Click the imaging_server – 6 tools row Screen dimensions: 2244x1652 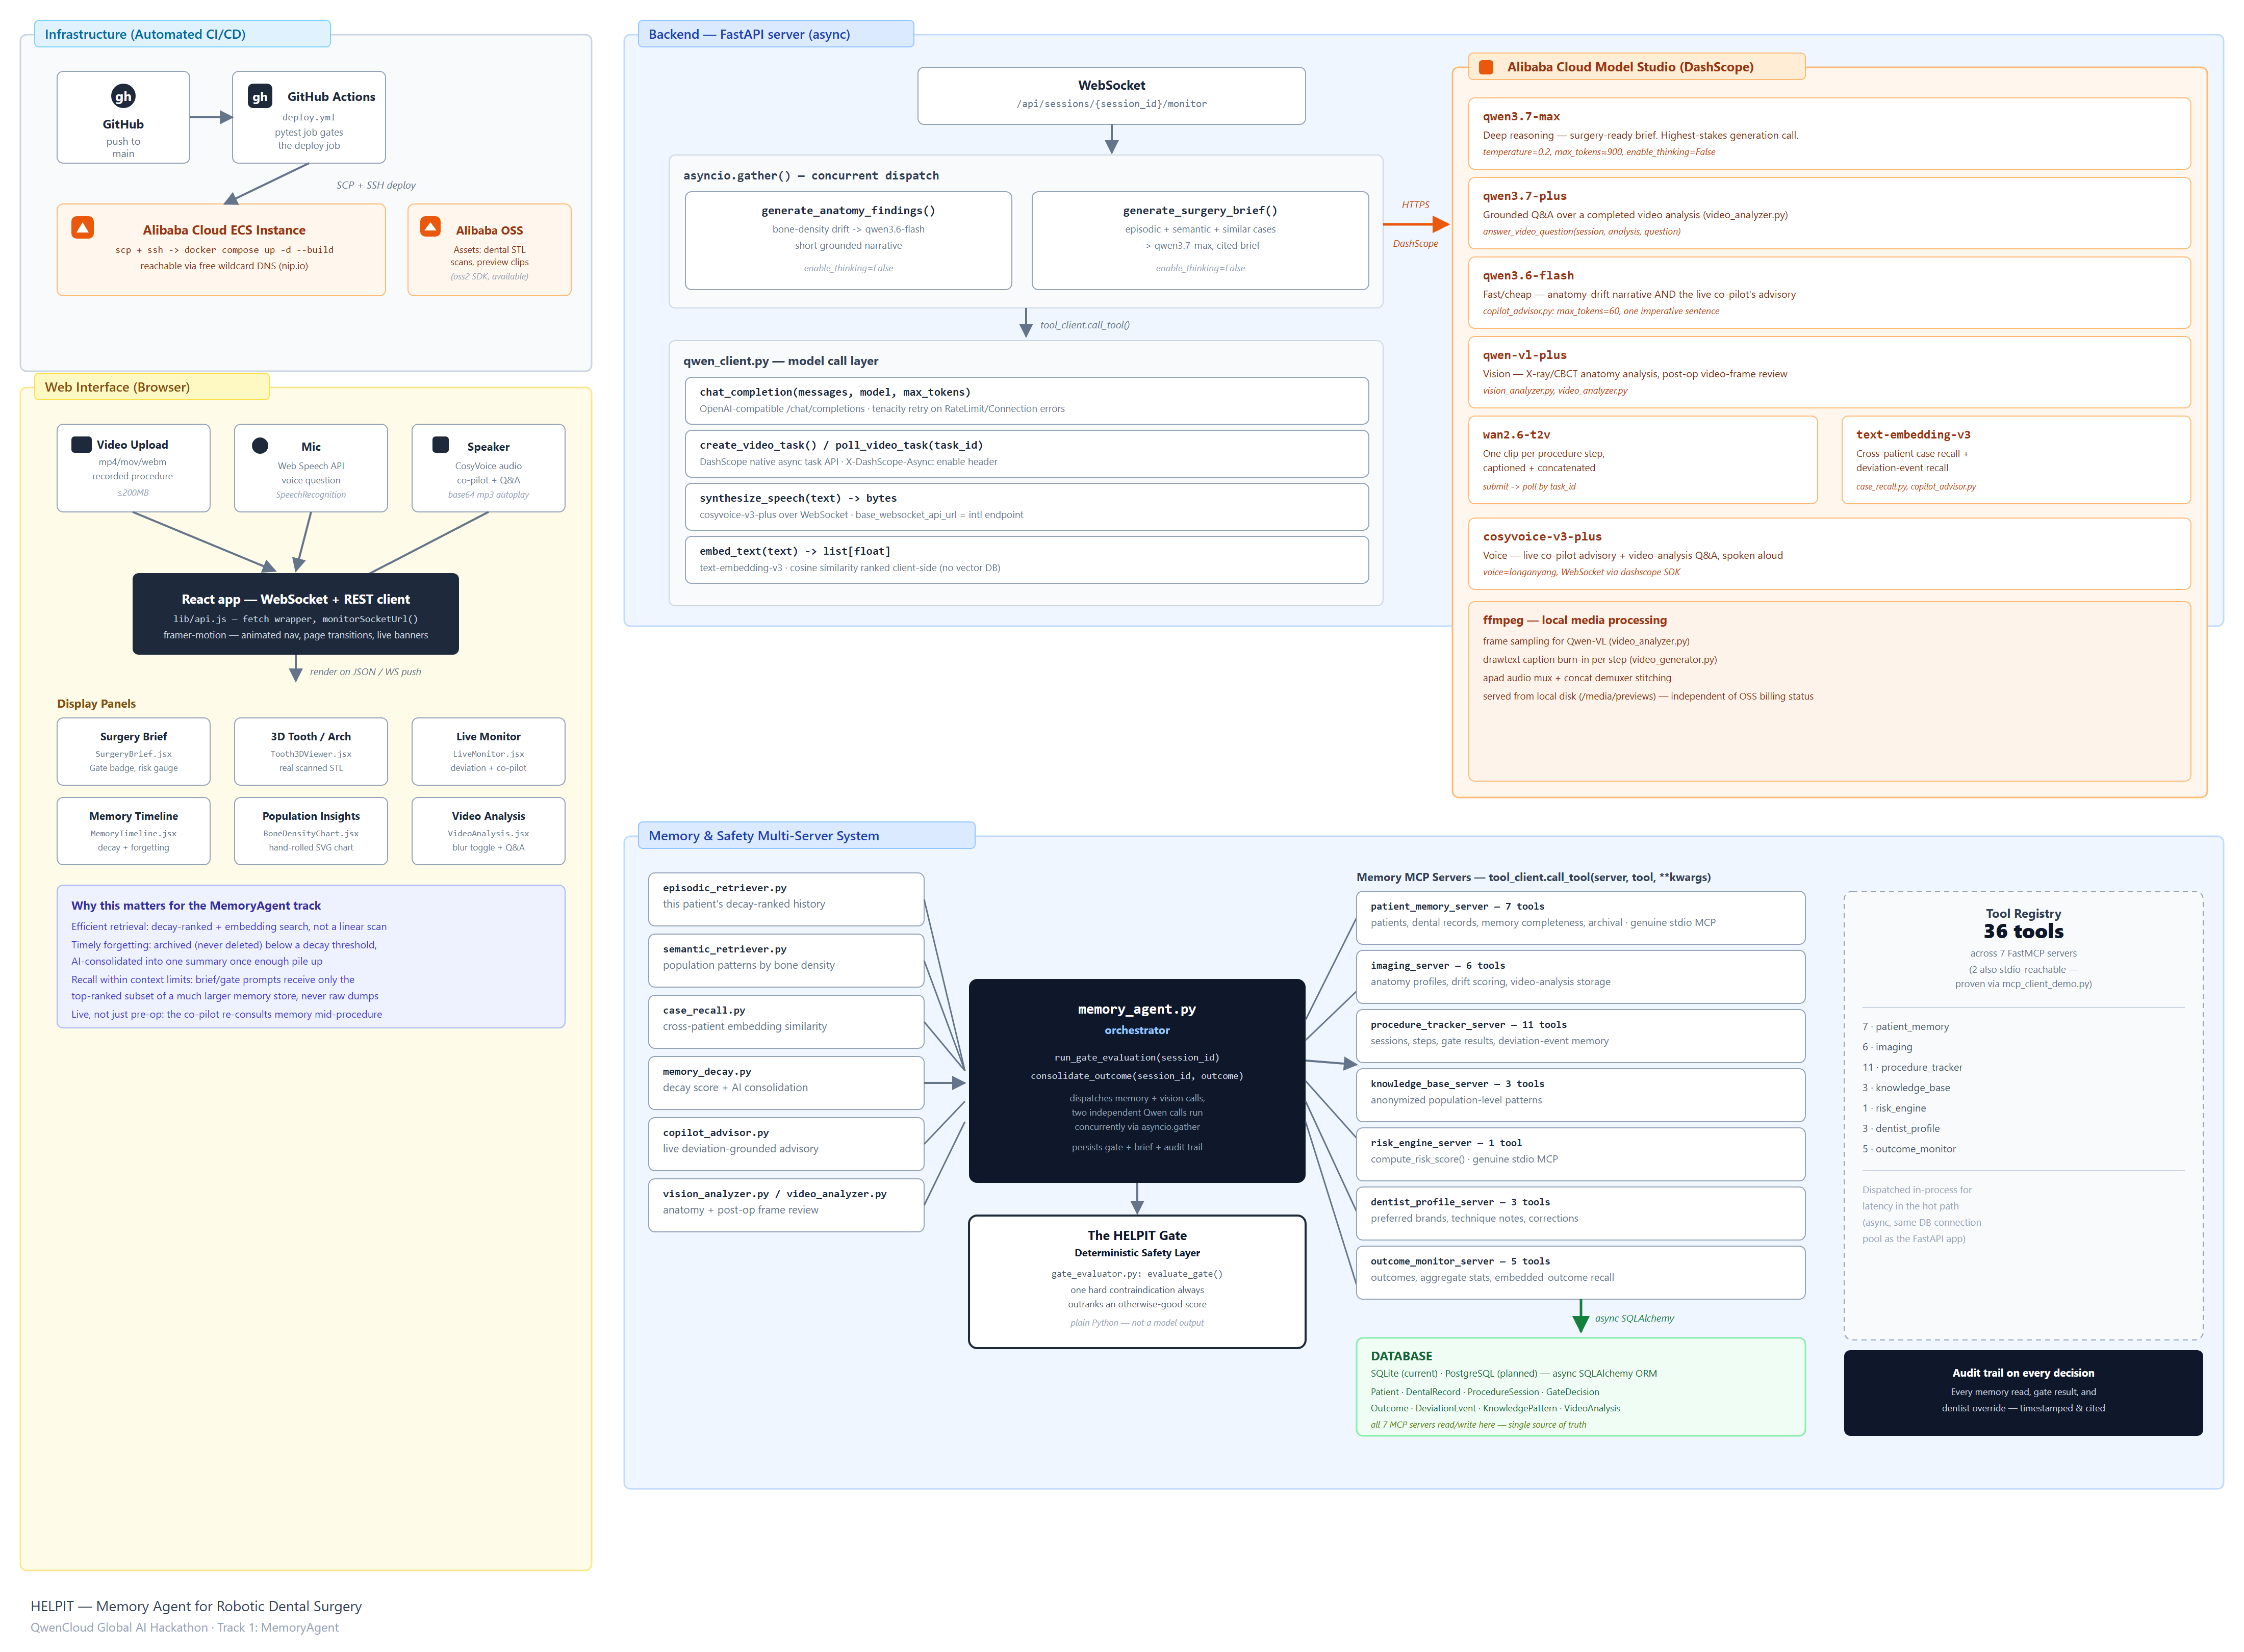1580,976
